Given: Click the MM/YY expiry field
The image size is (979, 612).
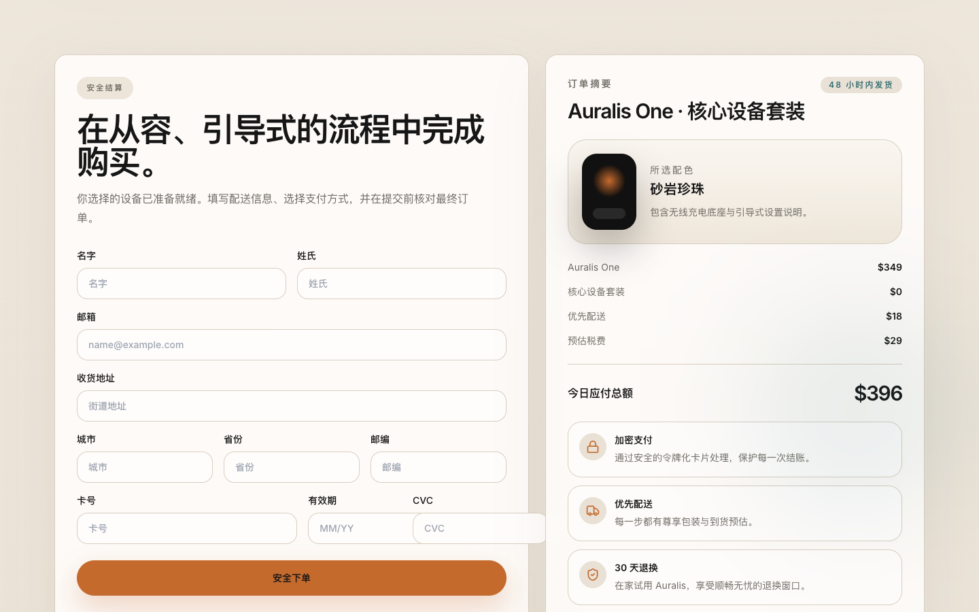Looking at the screenshot, I should [360, 528].
